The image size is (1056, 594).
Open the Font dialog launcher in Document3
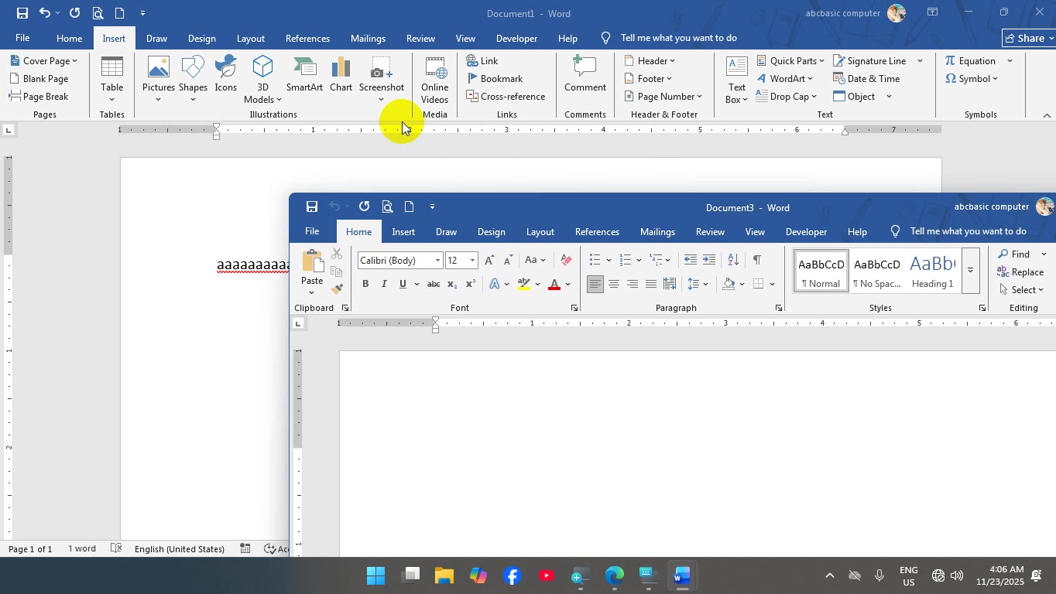pos(574,309)
